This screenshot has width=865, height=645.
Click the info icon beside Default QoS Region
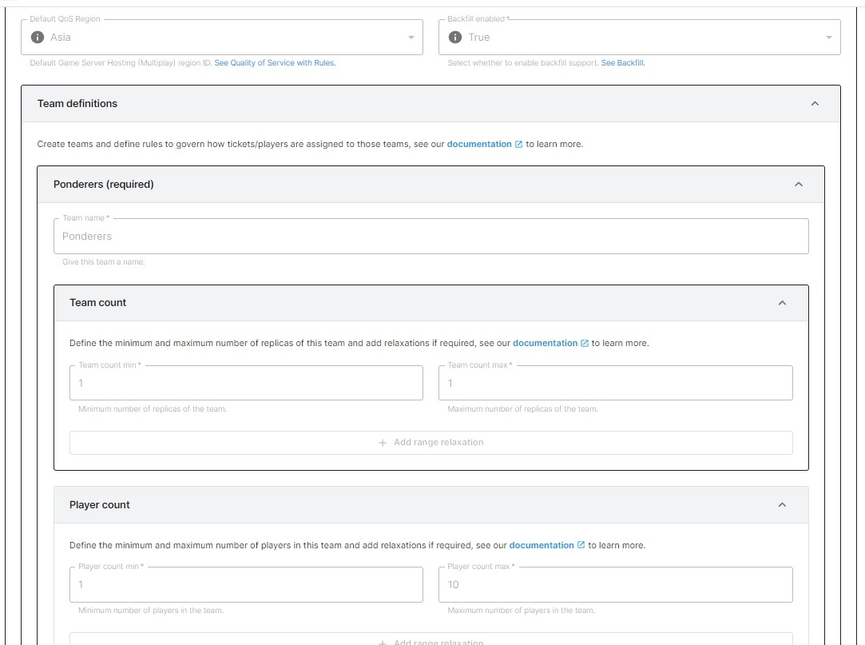pos(38,36)
